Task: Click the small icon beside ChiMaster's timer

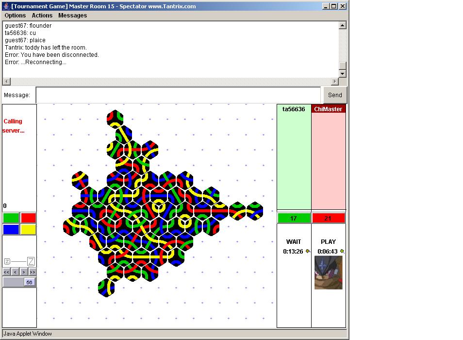Action: tap(342, 251)
